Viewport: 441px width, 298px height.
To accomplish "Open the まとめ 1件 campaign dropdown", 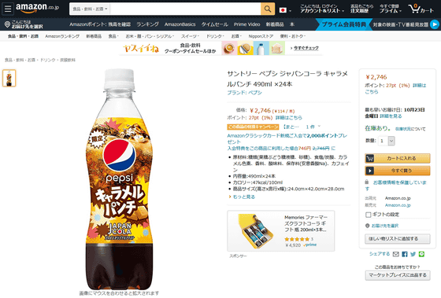I will click(302, 127).
